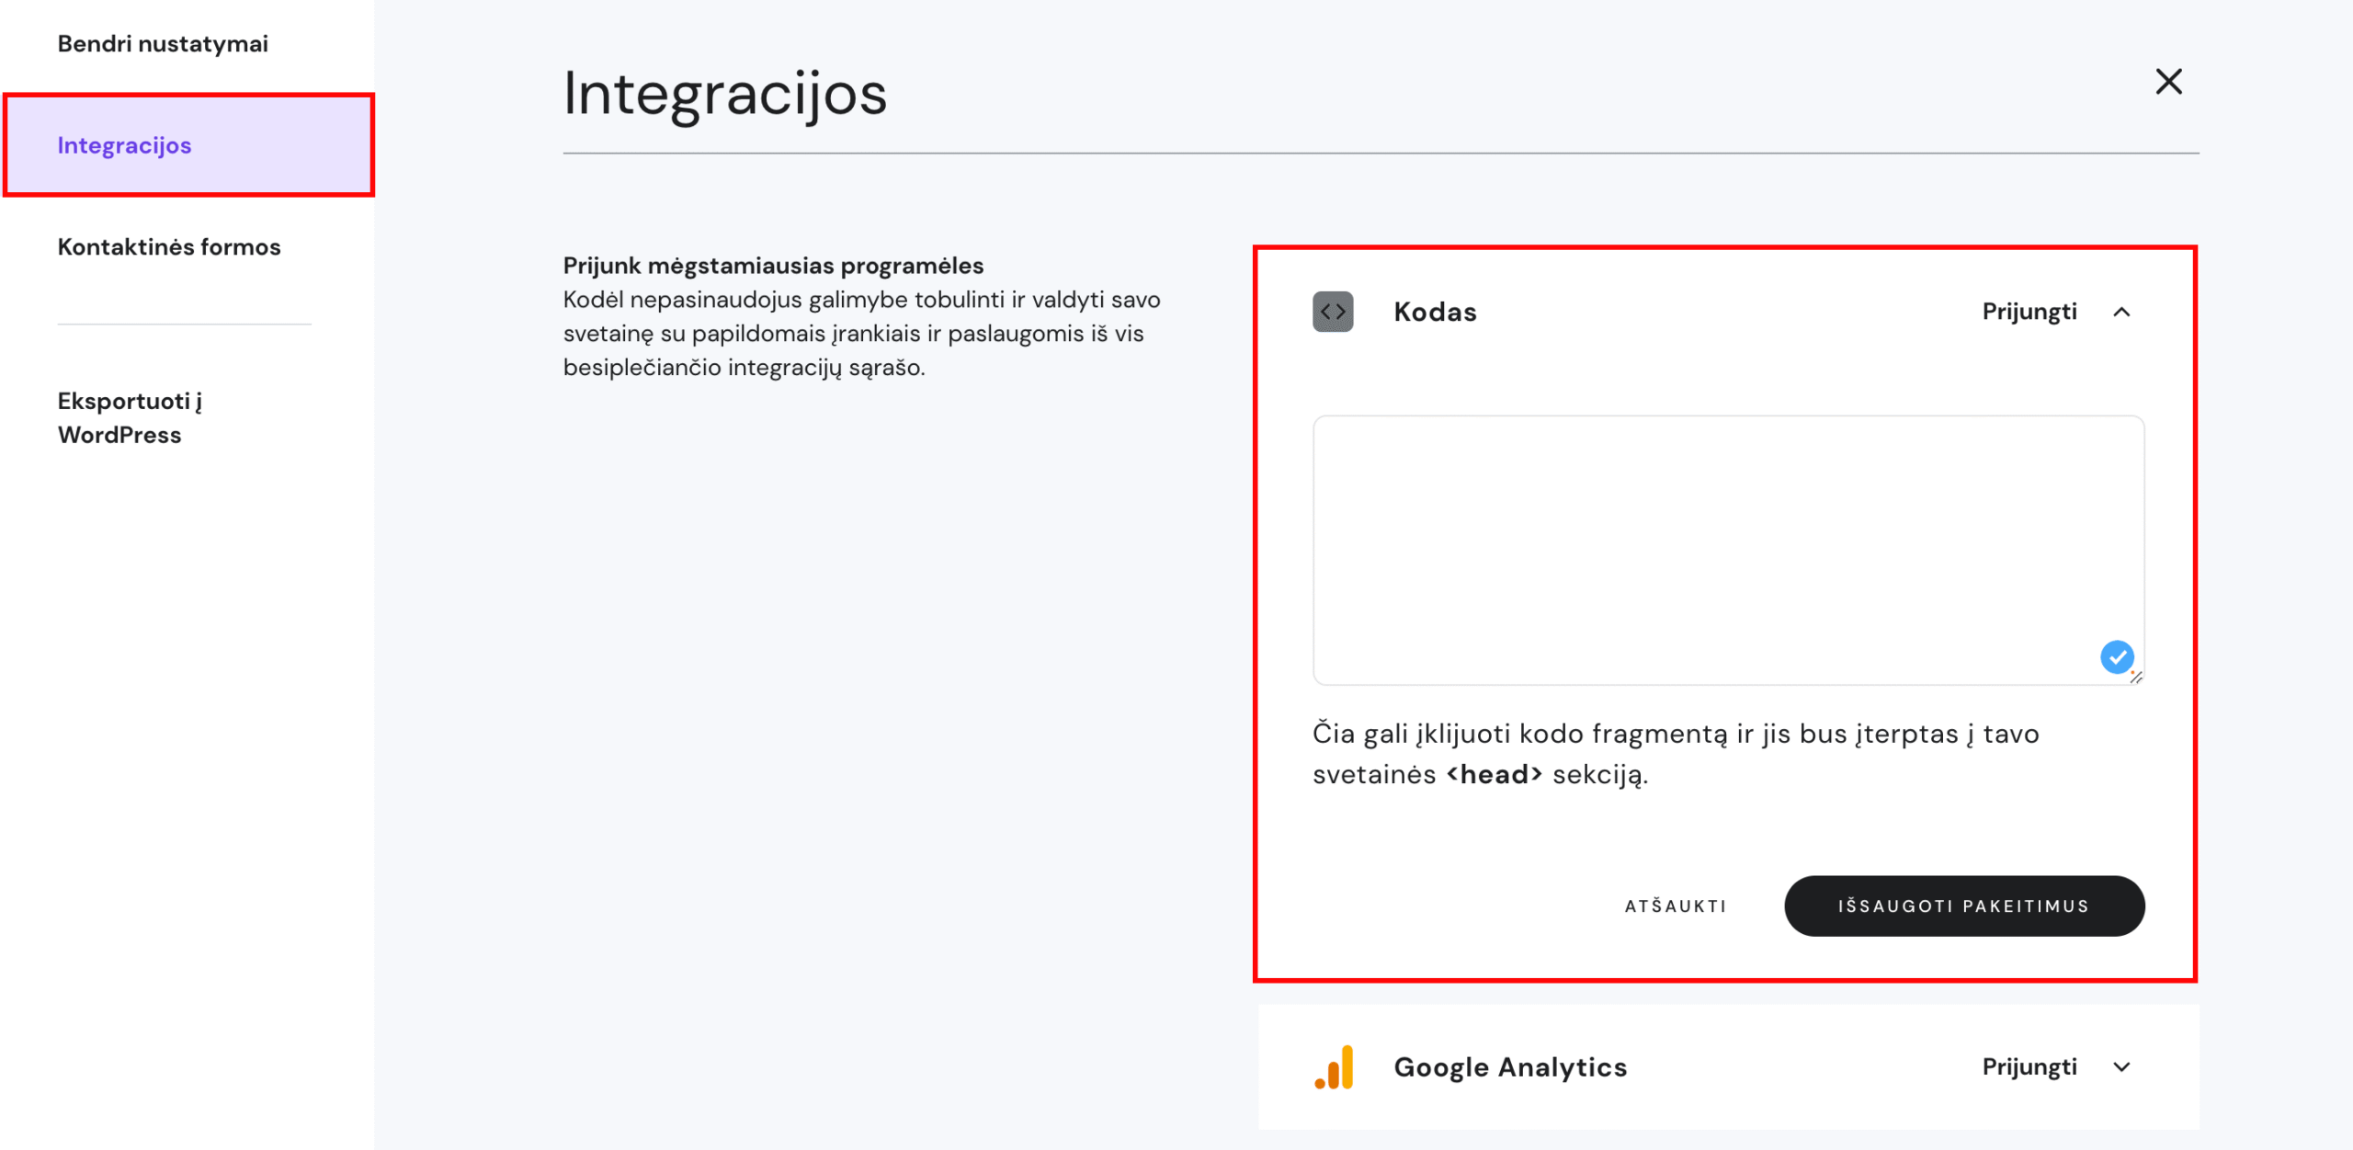Select the Integracijos sidebar item
Image resolution: width=2353 pixels, height=1150 pixels.
[126, 144]
